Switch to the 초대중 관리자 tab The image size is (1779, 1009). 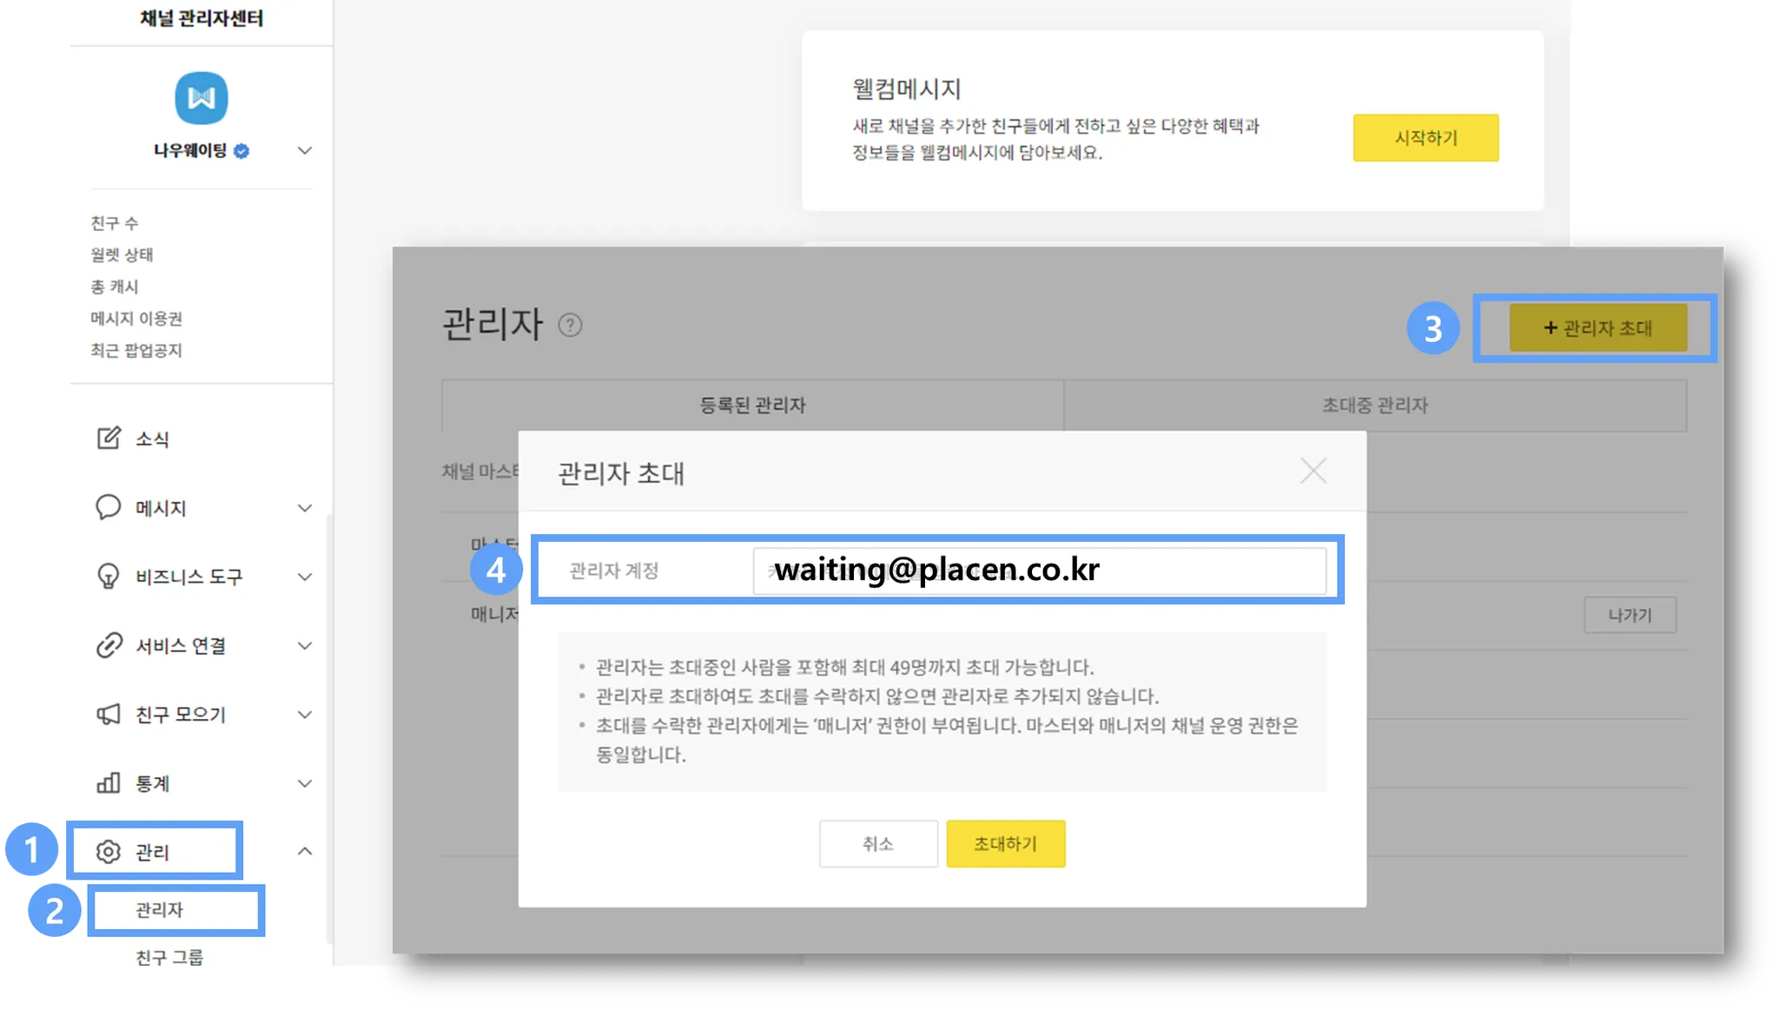(x=1374, y=406)
